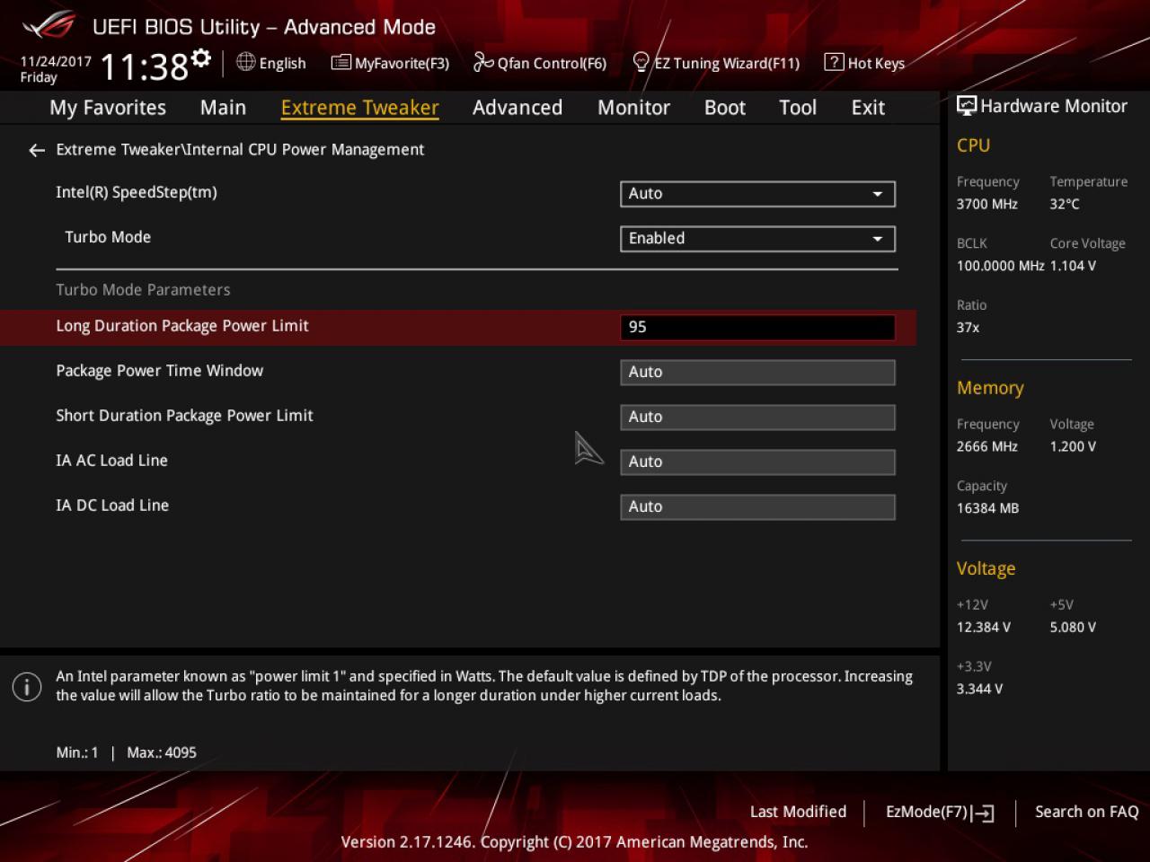This screenshot has width=1150, height=862.
Task: Click Memory voltage 1.200 V value
Action: click(1073, 446)
